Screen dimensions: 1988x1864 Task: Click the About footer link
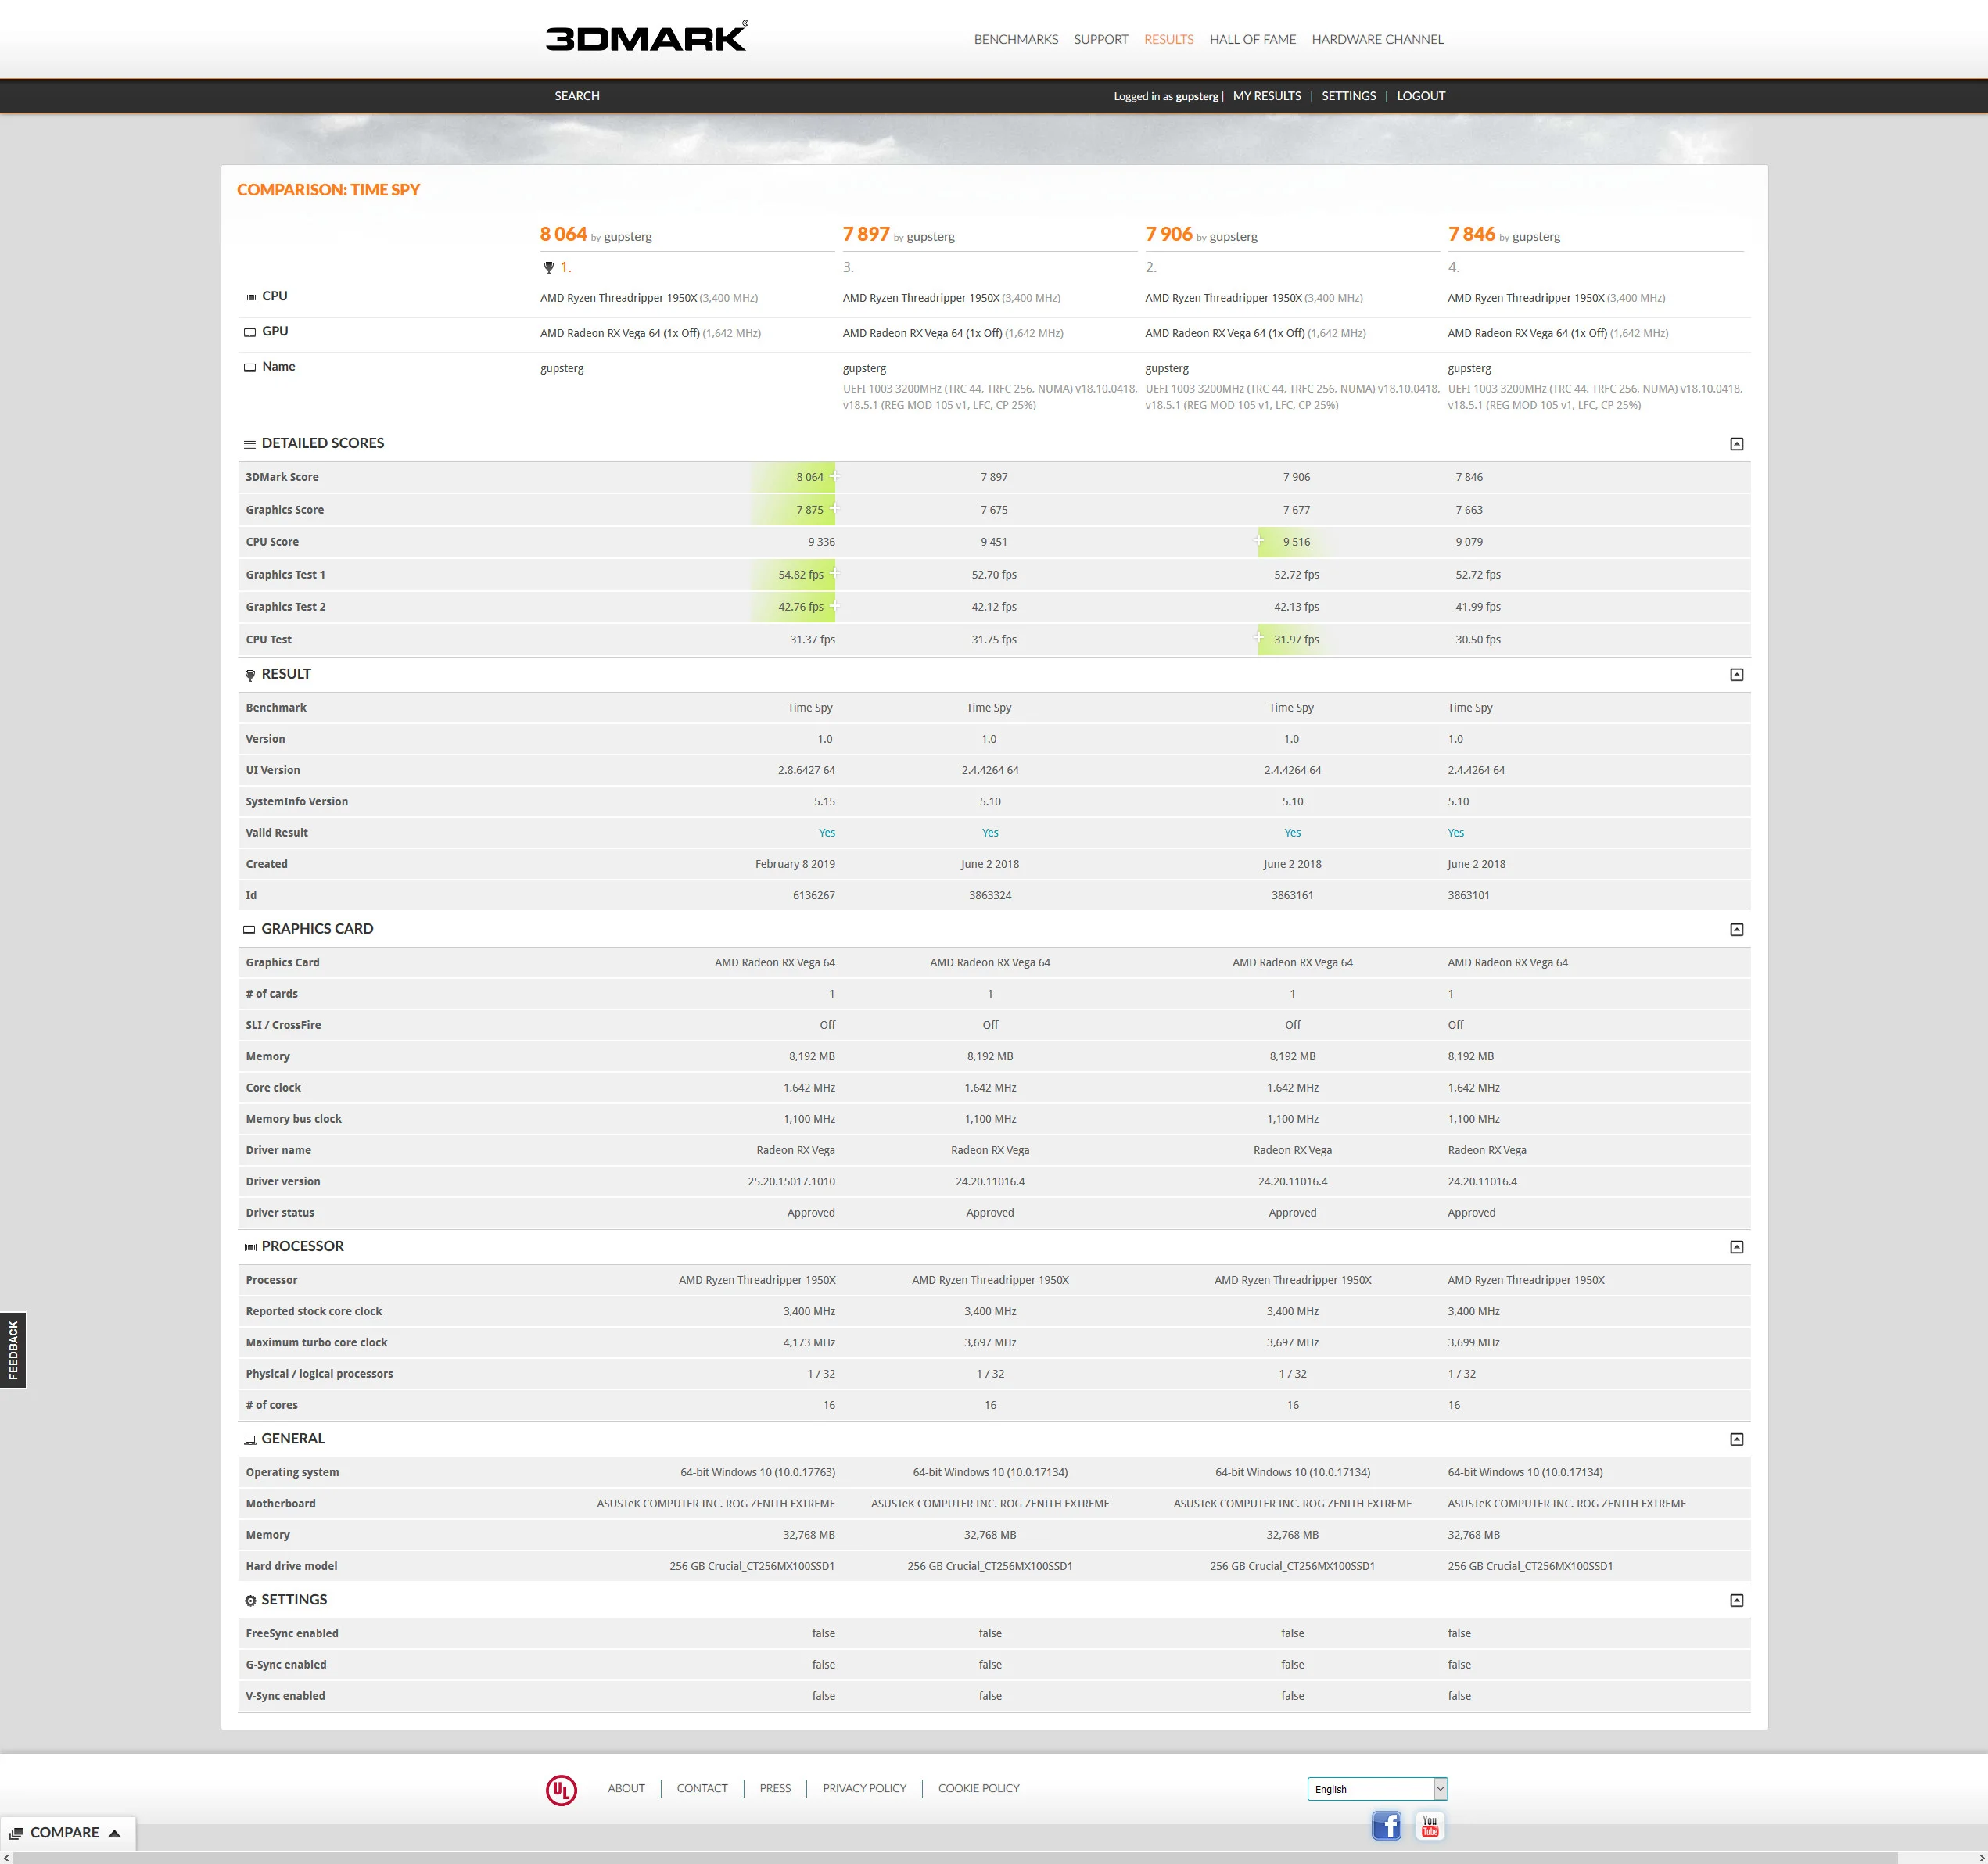click(626, 1788)
